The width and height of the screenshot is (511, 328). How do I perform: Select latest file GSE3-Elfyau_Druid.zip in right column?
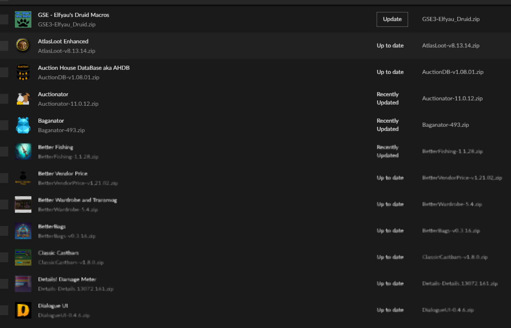point(451,19)
